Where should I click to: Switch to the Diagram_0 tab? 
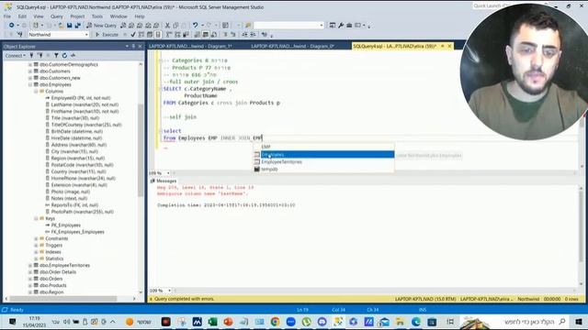[292, 46]
